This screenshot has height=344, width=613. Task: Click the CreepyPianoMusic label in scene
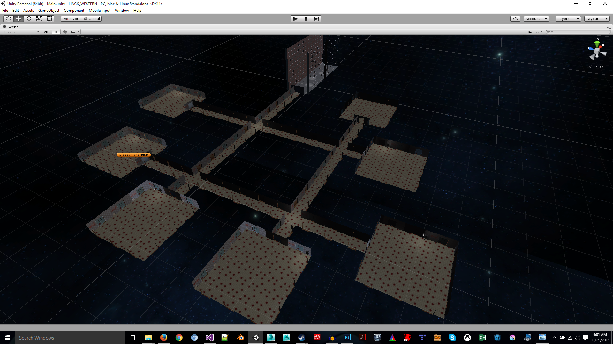coord(133,155)
